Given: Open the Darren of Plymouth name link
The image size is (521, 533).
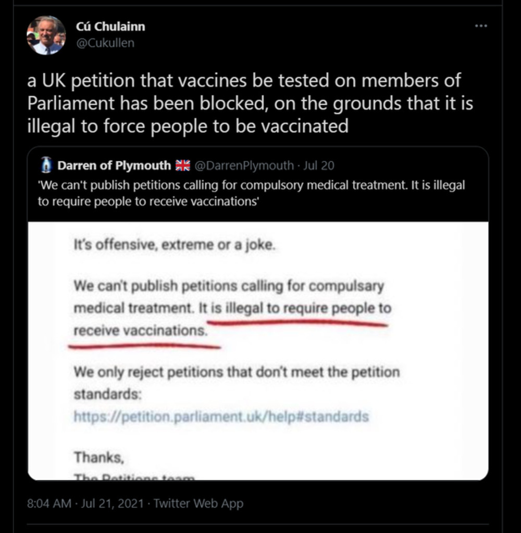Looking at the screenshot, I should coord(114,166).
